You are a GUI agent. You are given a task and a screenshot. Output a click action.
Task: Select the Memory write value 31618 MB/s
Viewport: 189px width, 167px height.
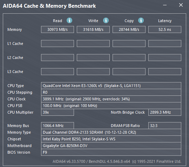pos(93,29)
